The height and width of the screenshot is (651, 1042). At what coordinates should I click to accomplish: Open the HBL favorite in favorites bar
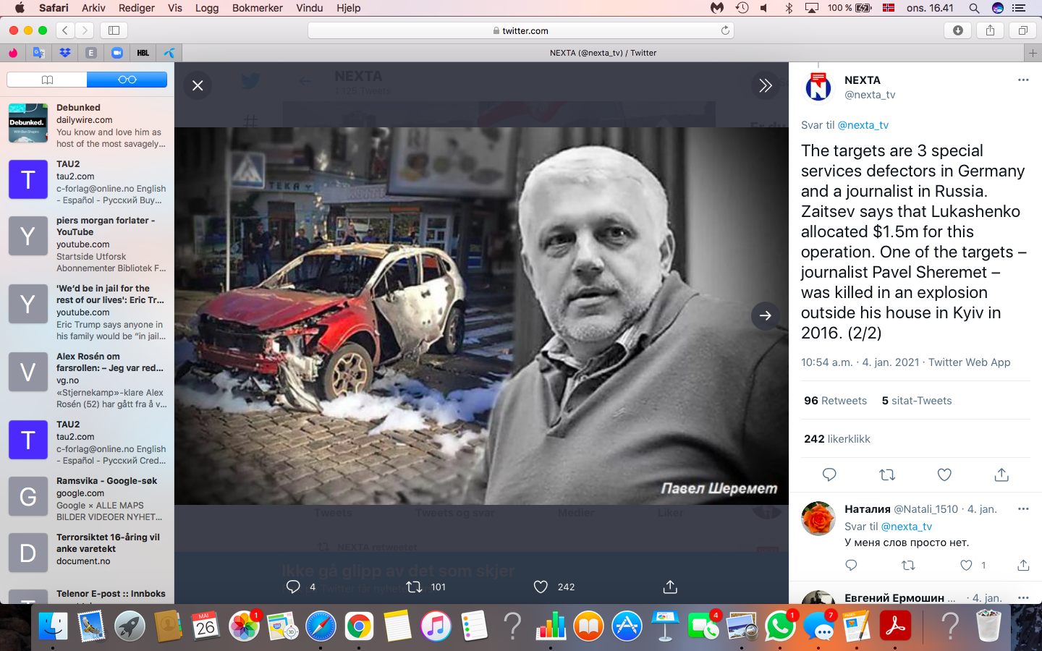pos(143,53)
